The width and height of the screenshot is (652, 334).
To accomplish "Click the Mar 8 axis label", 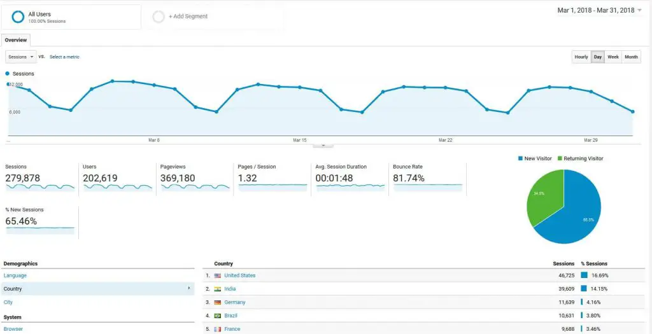I will click(154, 141).
